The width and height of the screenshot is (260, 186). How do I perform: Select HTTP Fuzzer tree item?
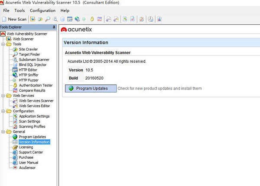(29, 80)
